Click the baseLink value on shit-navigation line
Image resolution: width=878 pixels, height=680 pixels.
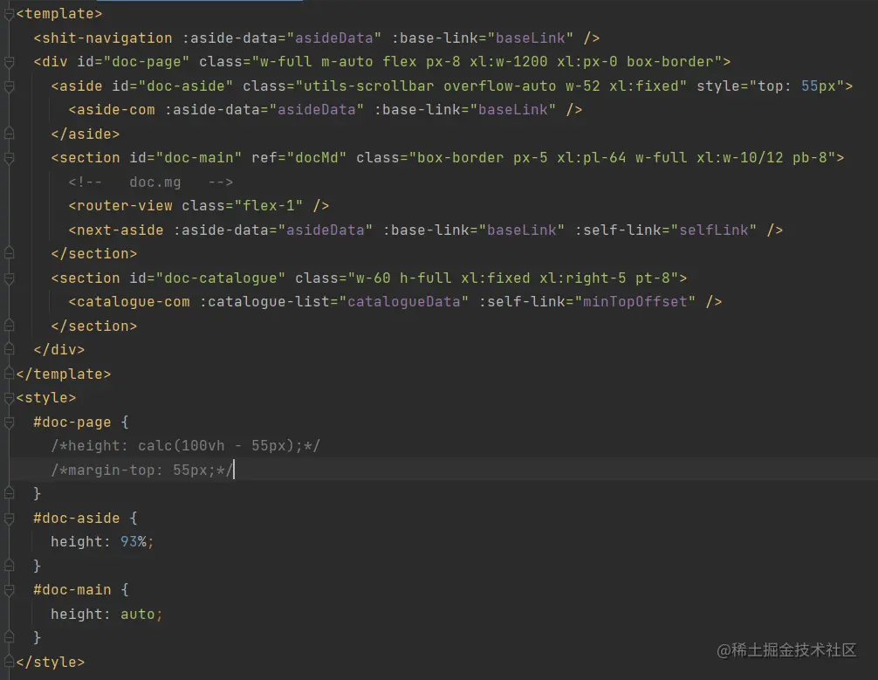531,38
